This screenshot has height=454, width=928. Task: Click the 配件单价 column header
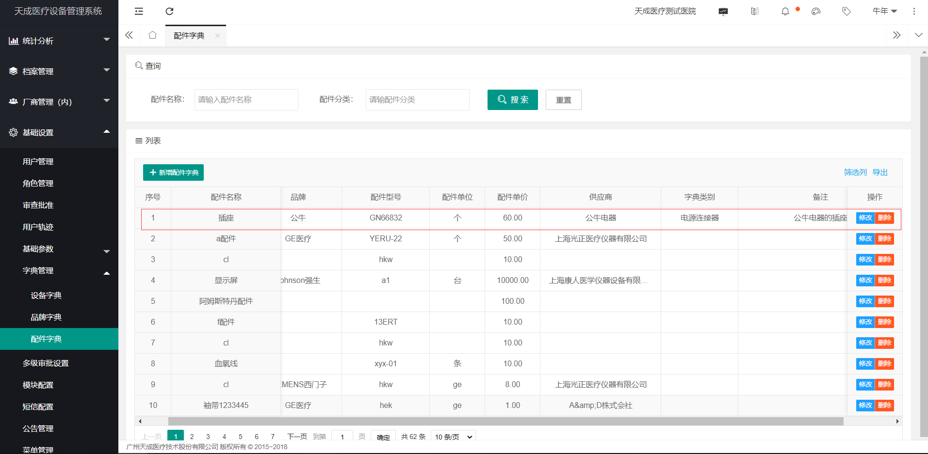(512, 197)
